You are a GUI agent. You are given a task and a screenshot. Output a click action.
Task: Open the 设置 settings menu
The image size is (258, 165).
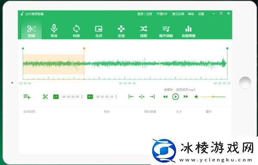pos(201,14)
